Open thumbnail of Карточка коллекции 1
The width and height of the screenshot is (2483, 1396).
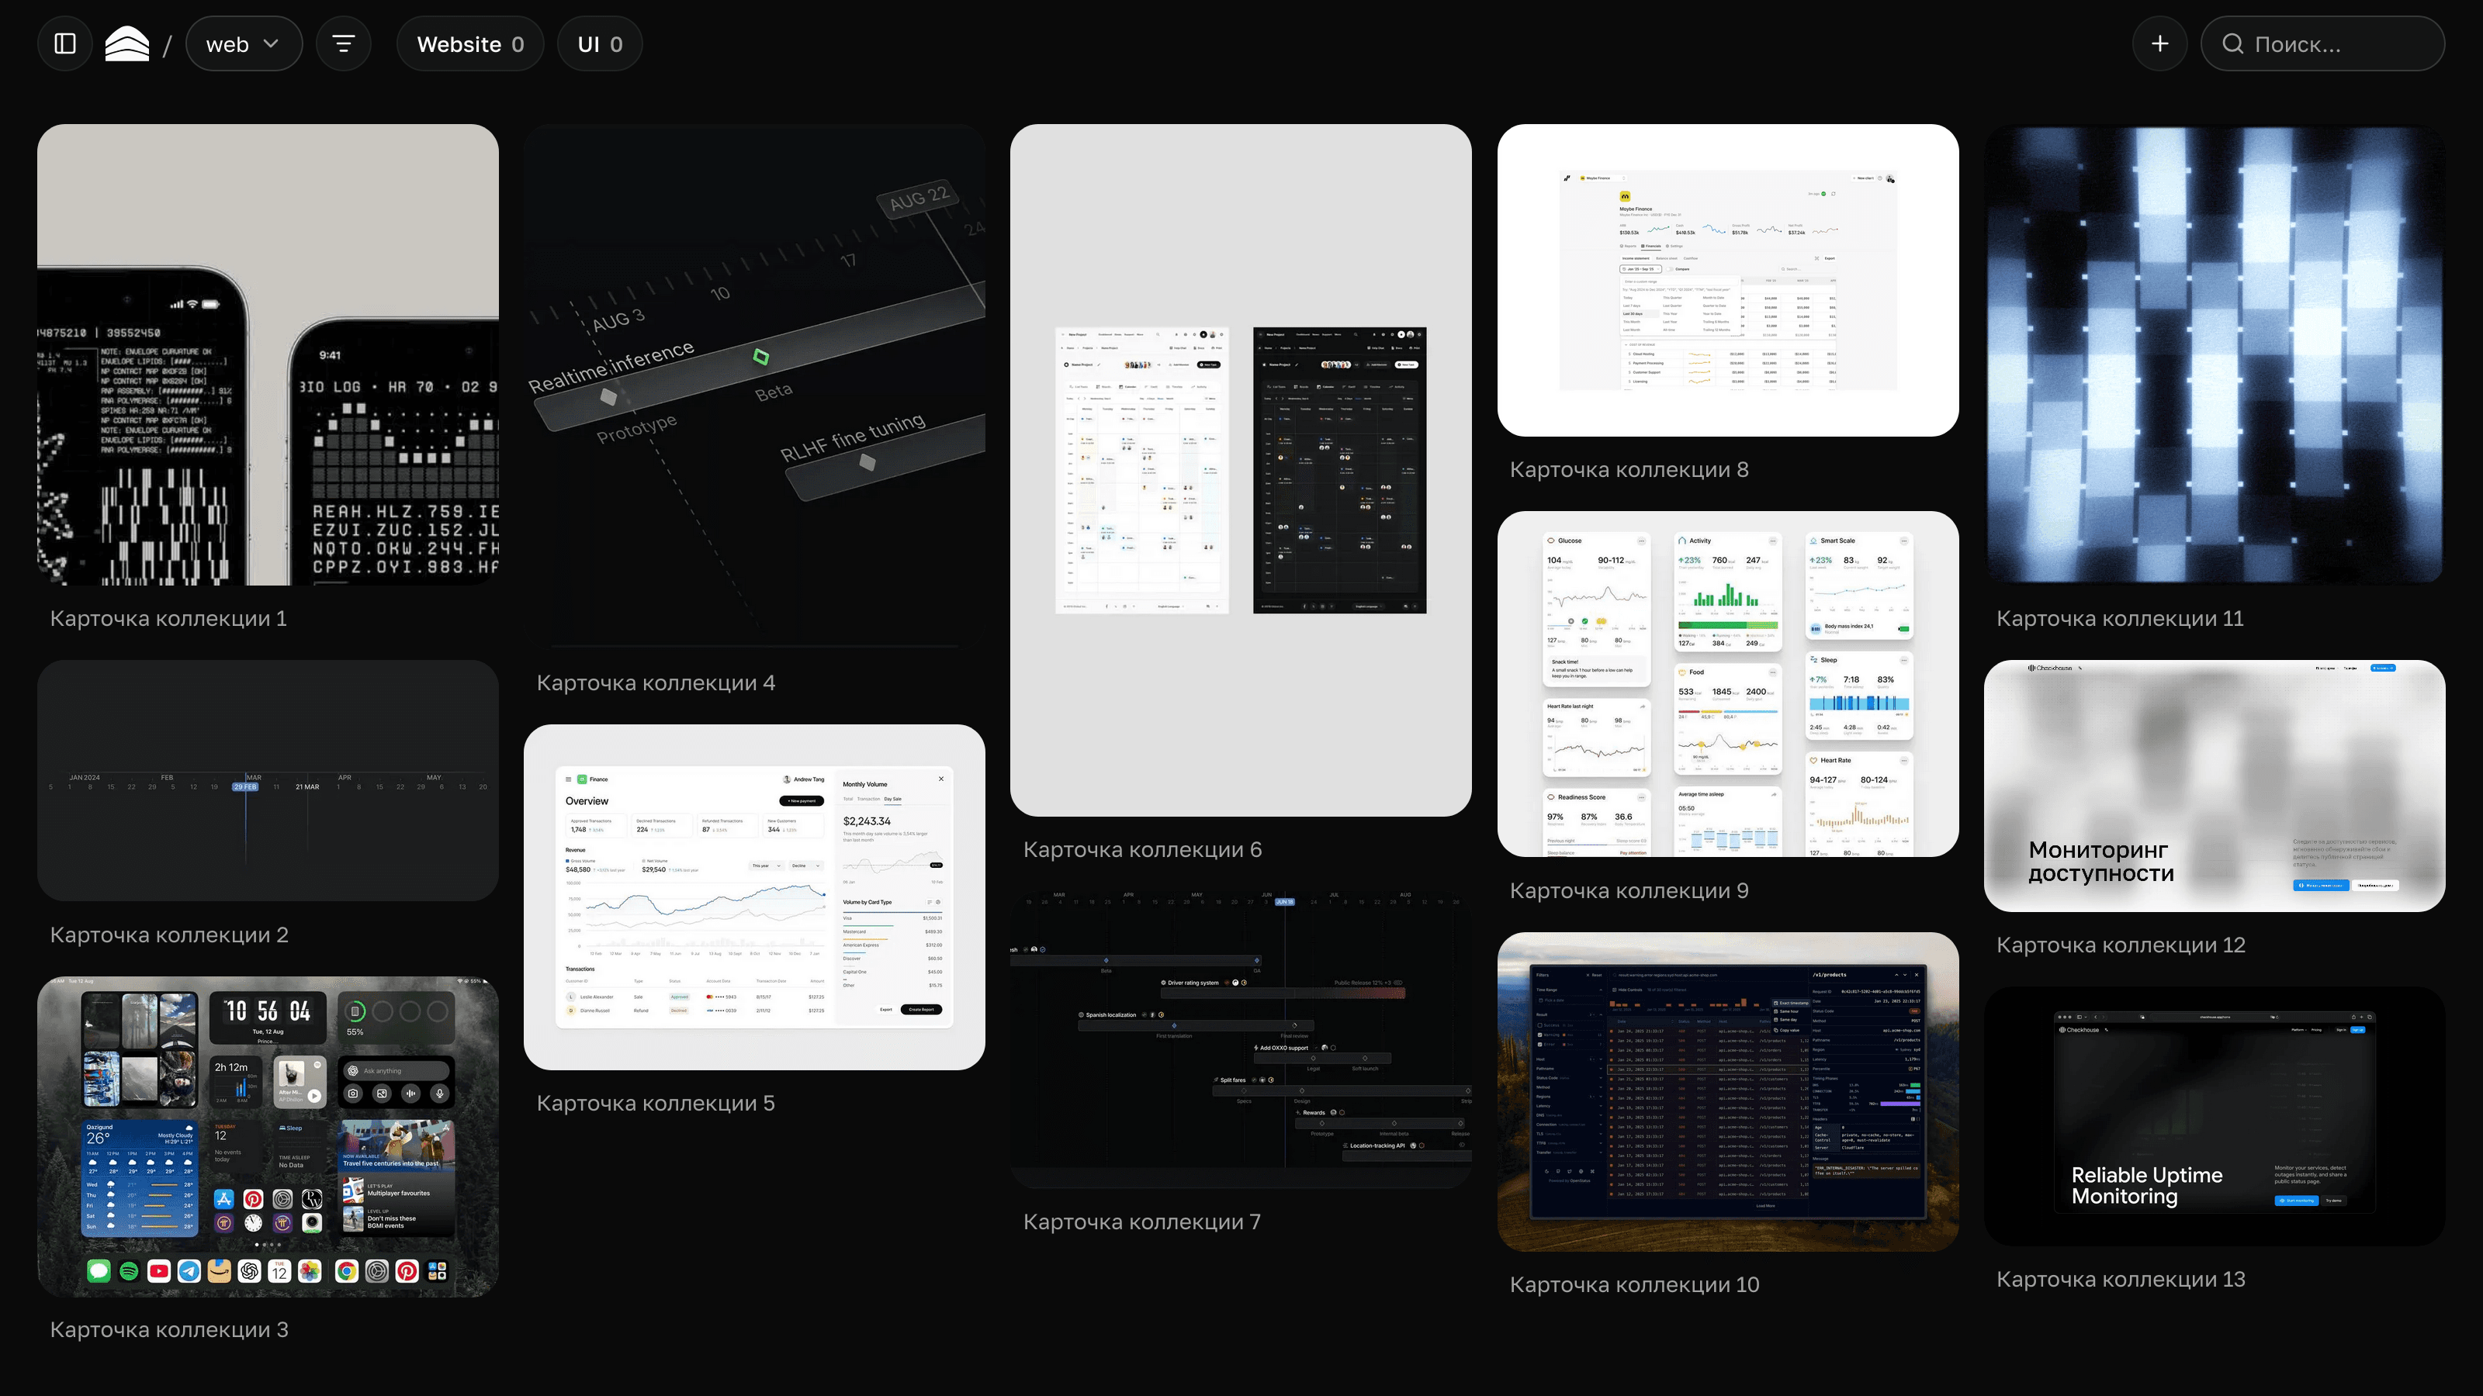[x=268, y=354]
